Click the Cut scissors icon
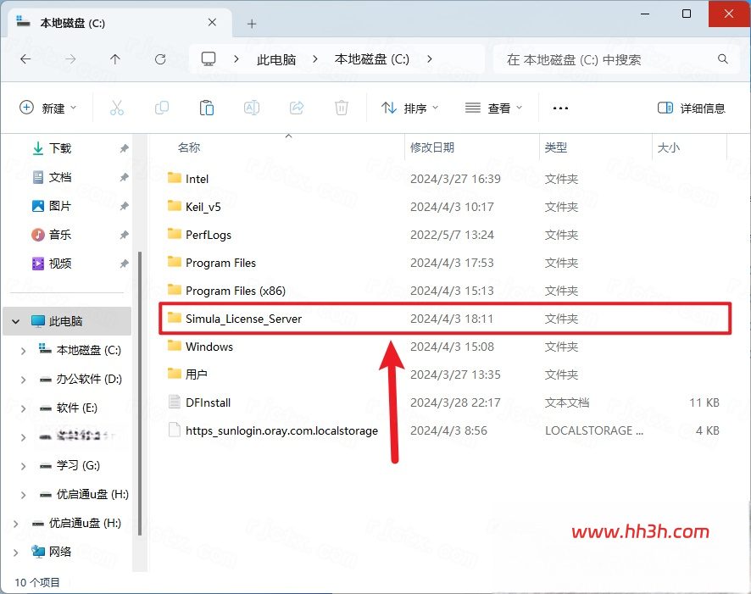 [117, 108]
